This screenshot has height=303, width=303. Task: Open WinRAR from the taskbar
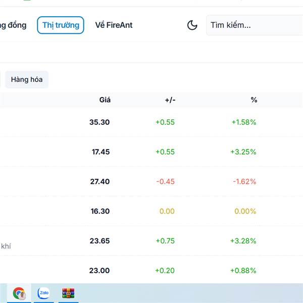click(x=68, y=293)
